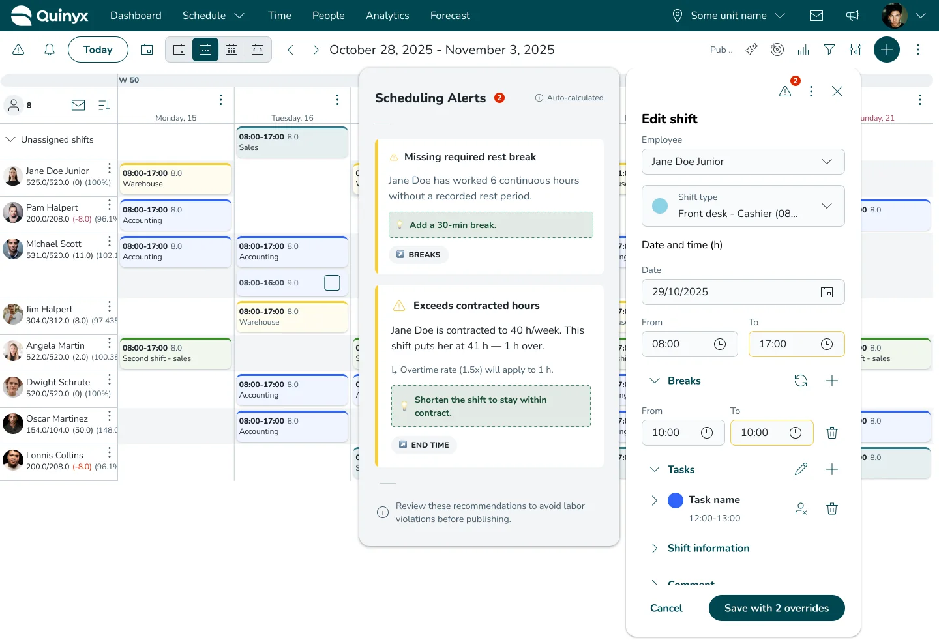Open the schedule filter funnel
This screenshot has width=939, height=640.
[x=829, y=50]
